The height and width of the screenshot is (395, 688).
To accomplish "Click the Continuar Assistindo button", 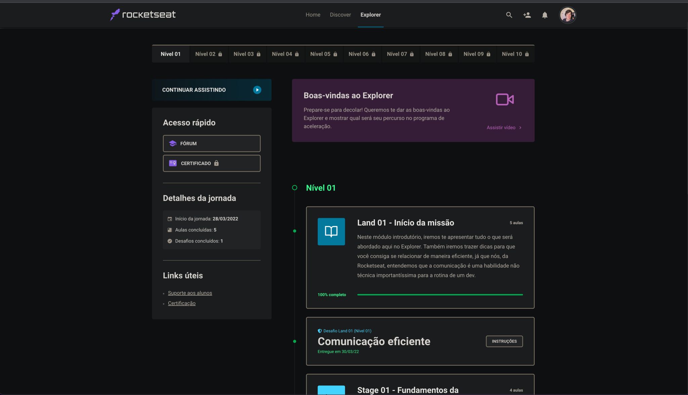I will tap(212, 90).
